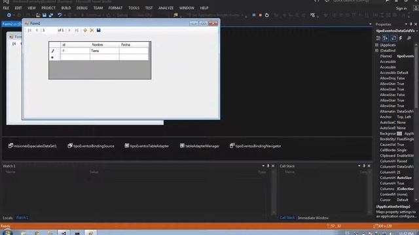The image size is (419, 235).
Task: Save data with Form1 floppy icon
Action: tap(99, 30)
